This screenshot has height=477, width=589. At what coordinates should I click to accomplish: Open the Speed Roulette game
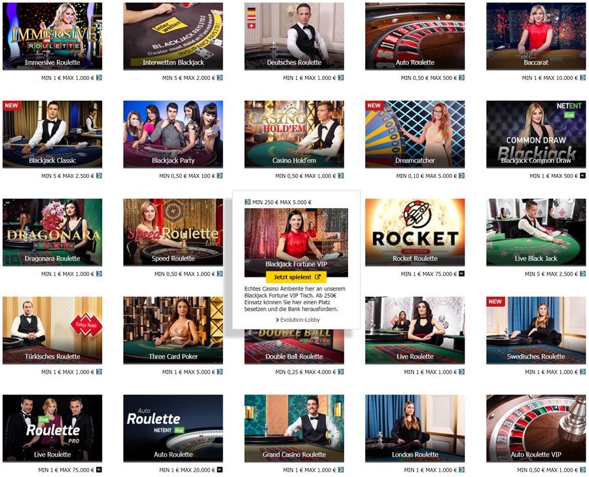coord(173,232)
